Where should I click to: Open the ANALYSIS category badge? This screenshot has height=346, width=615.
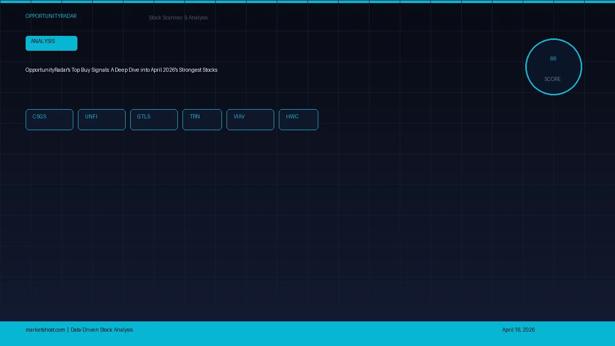pyautogui.click(x=51, y=43)
